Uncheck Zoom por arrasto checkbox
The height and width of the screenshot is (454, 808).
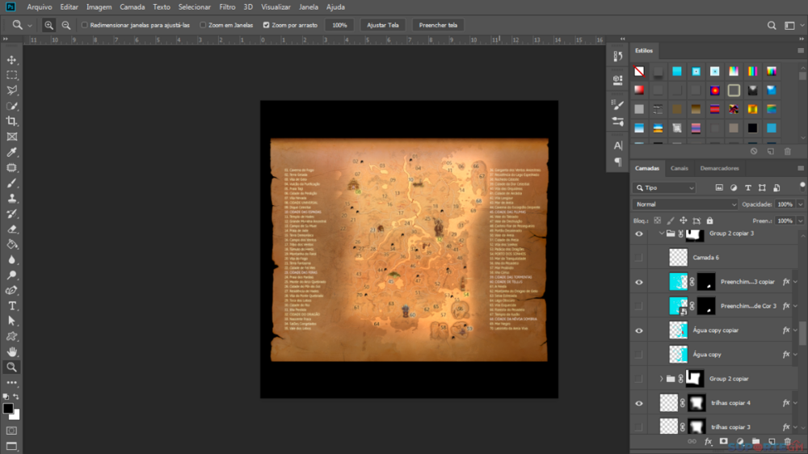[x=267, y=25]
